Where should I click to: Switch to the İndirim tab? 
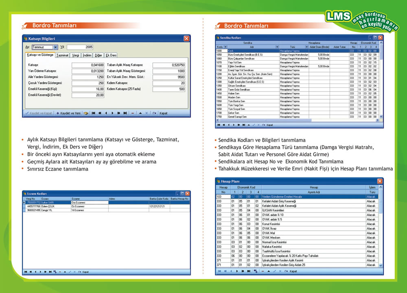[x=87, y=55]
